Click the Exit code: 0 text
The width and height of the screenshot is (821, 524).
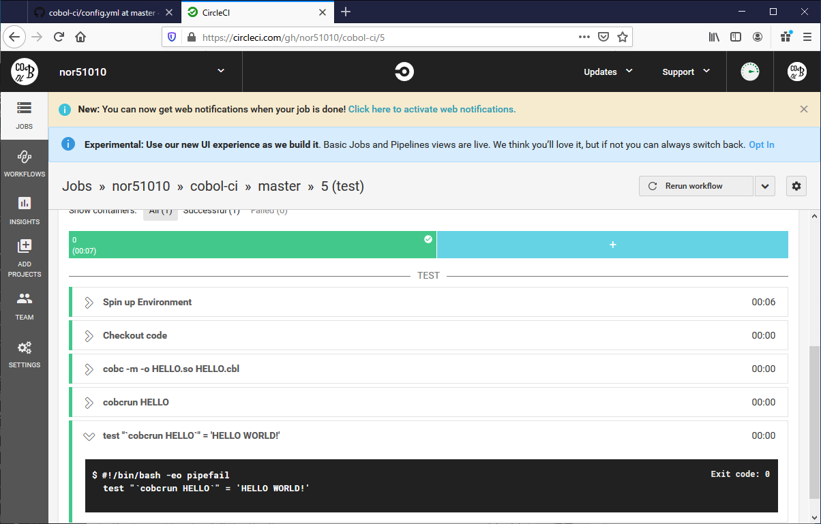740,474
